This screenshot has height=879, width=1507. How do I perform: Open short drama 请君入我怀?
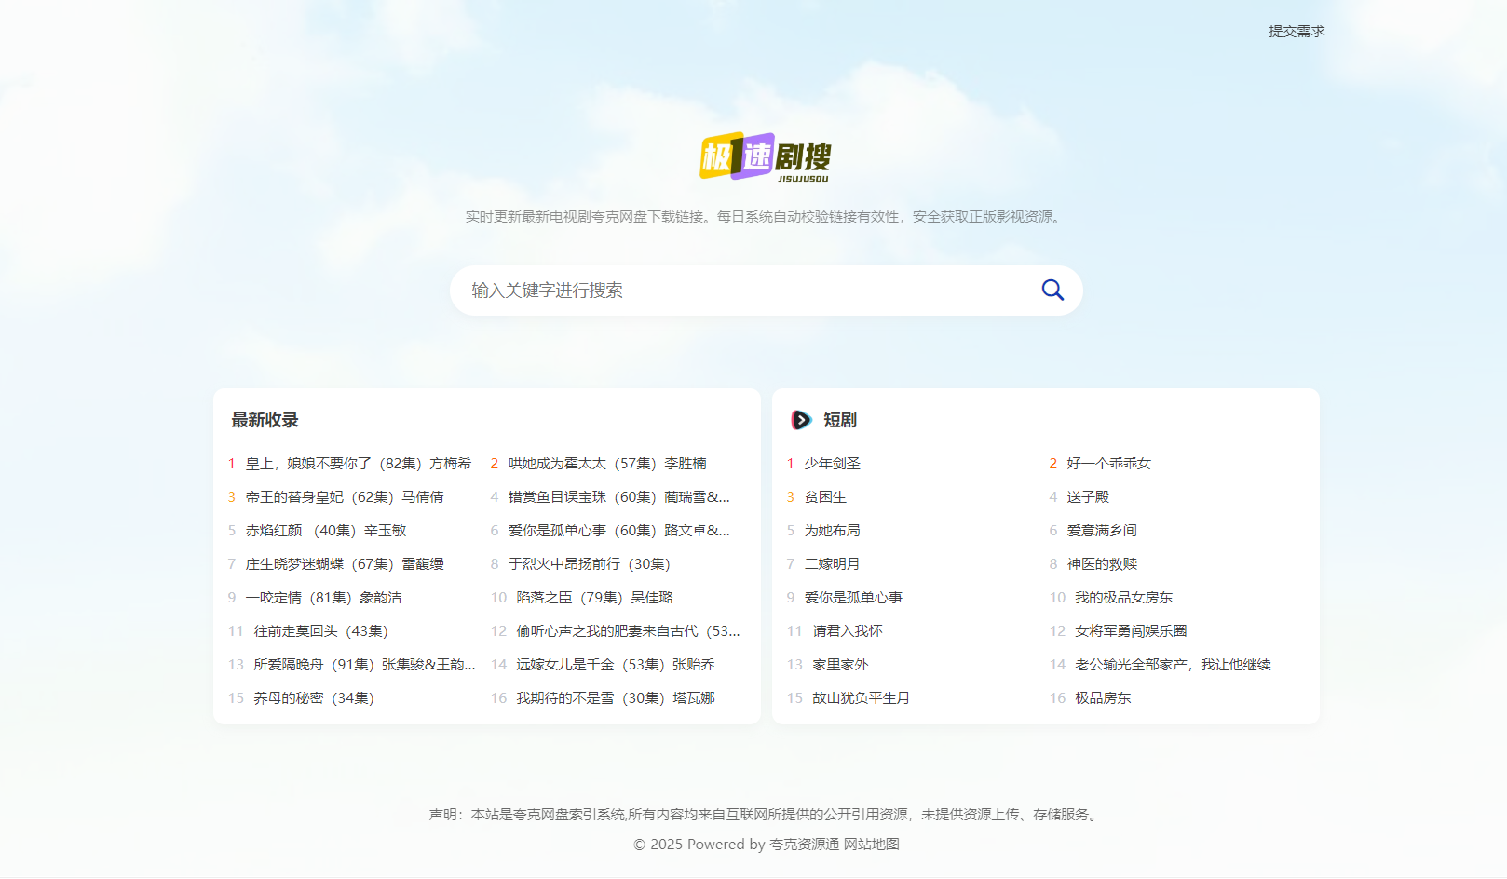pyautogui.click(x=848, y=631)
